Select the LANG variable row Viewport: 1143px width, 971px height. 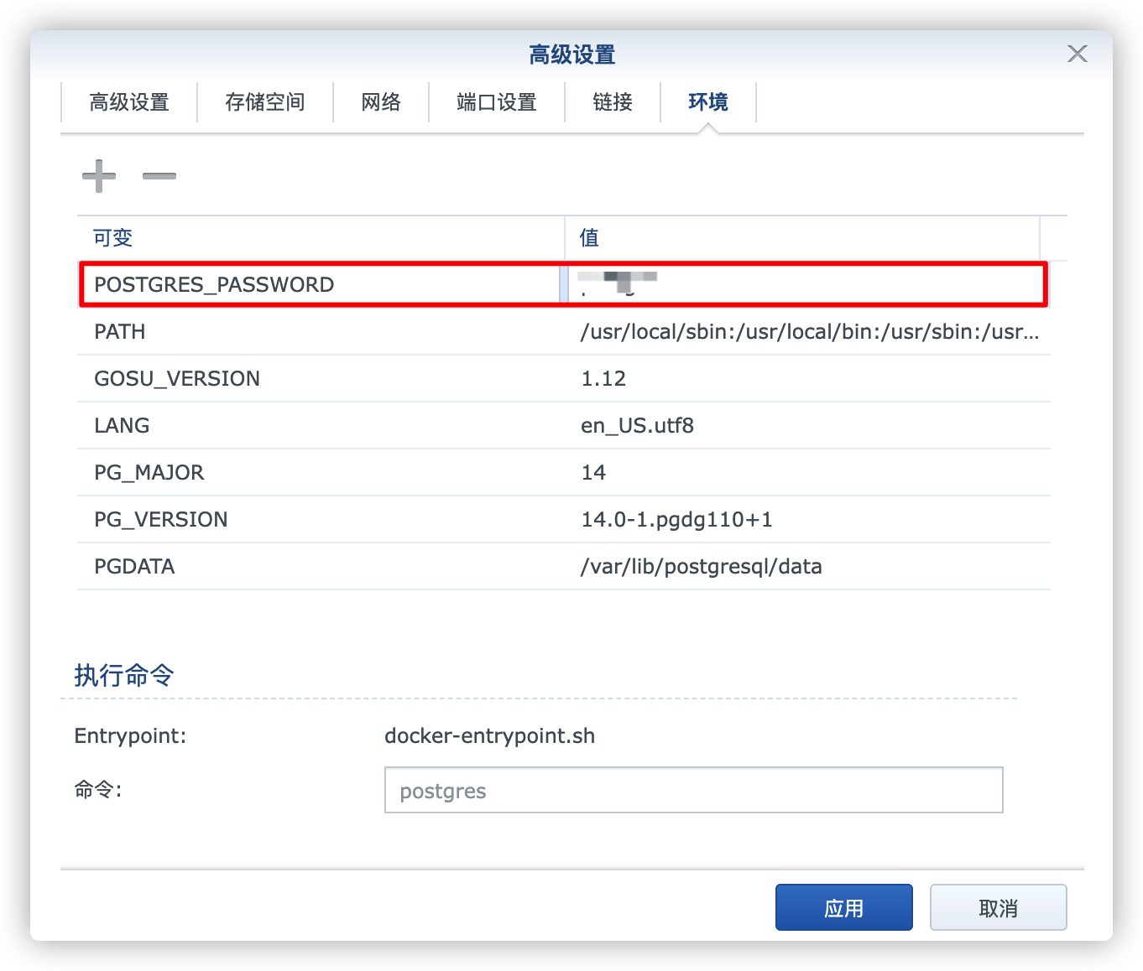[x=564, y=426]
